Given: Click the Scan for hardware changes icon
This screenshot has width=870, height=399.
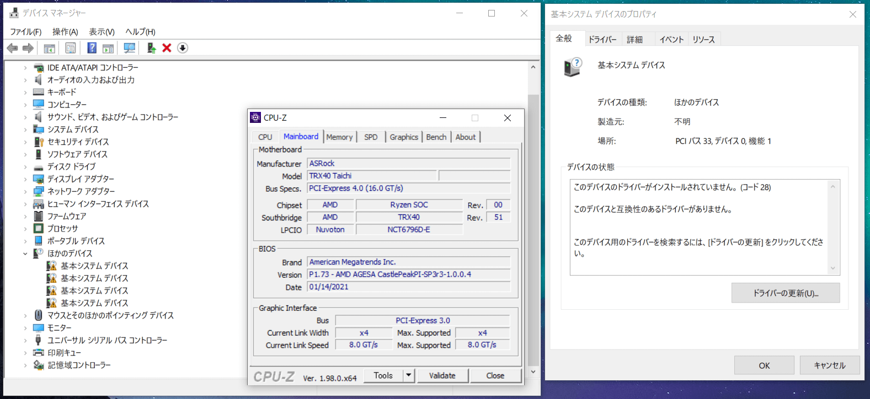Looking at the screenshot, I should pos(130,48).
